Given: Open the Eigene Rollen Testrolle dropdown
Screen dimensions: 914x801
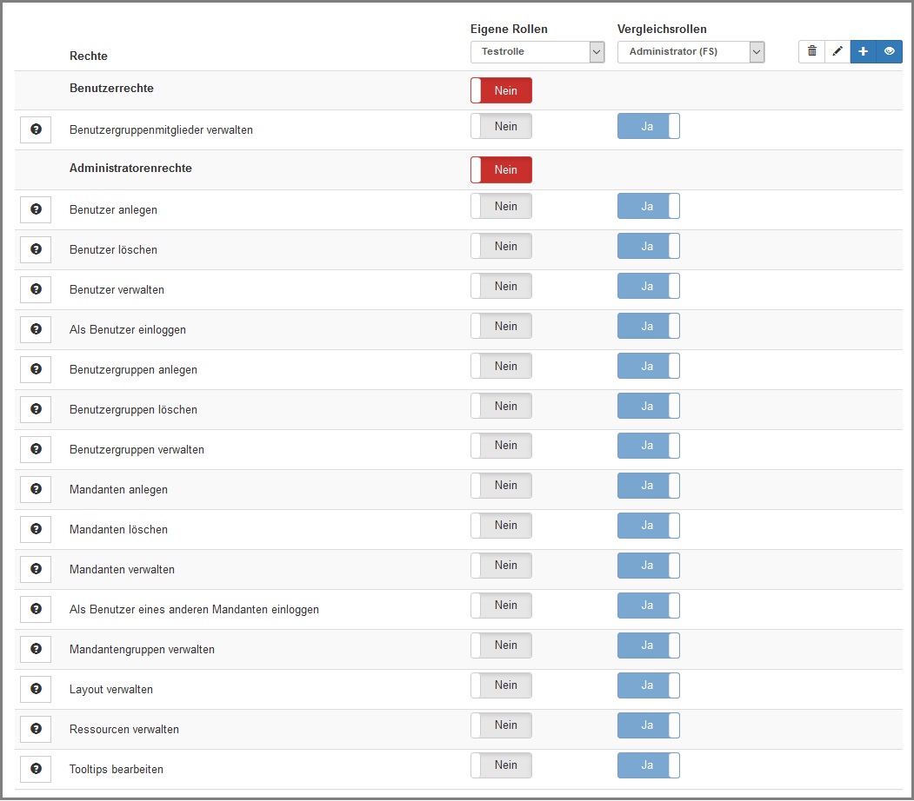Looking at the screenshot, I should pyautogui.click(x=537, y=52).
